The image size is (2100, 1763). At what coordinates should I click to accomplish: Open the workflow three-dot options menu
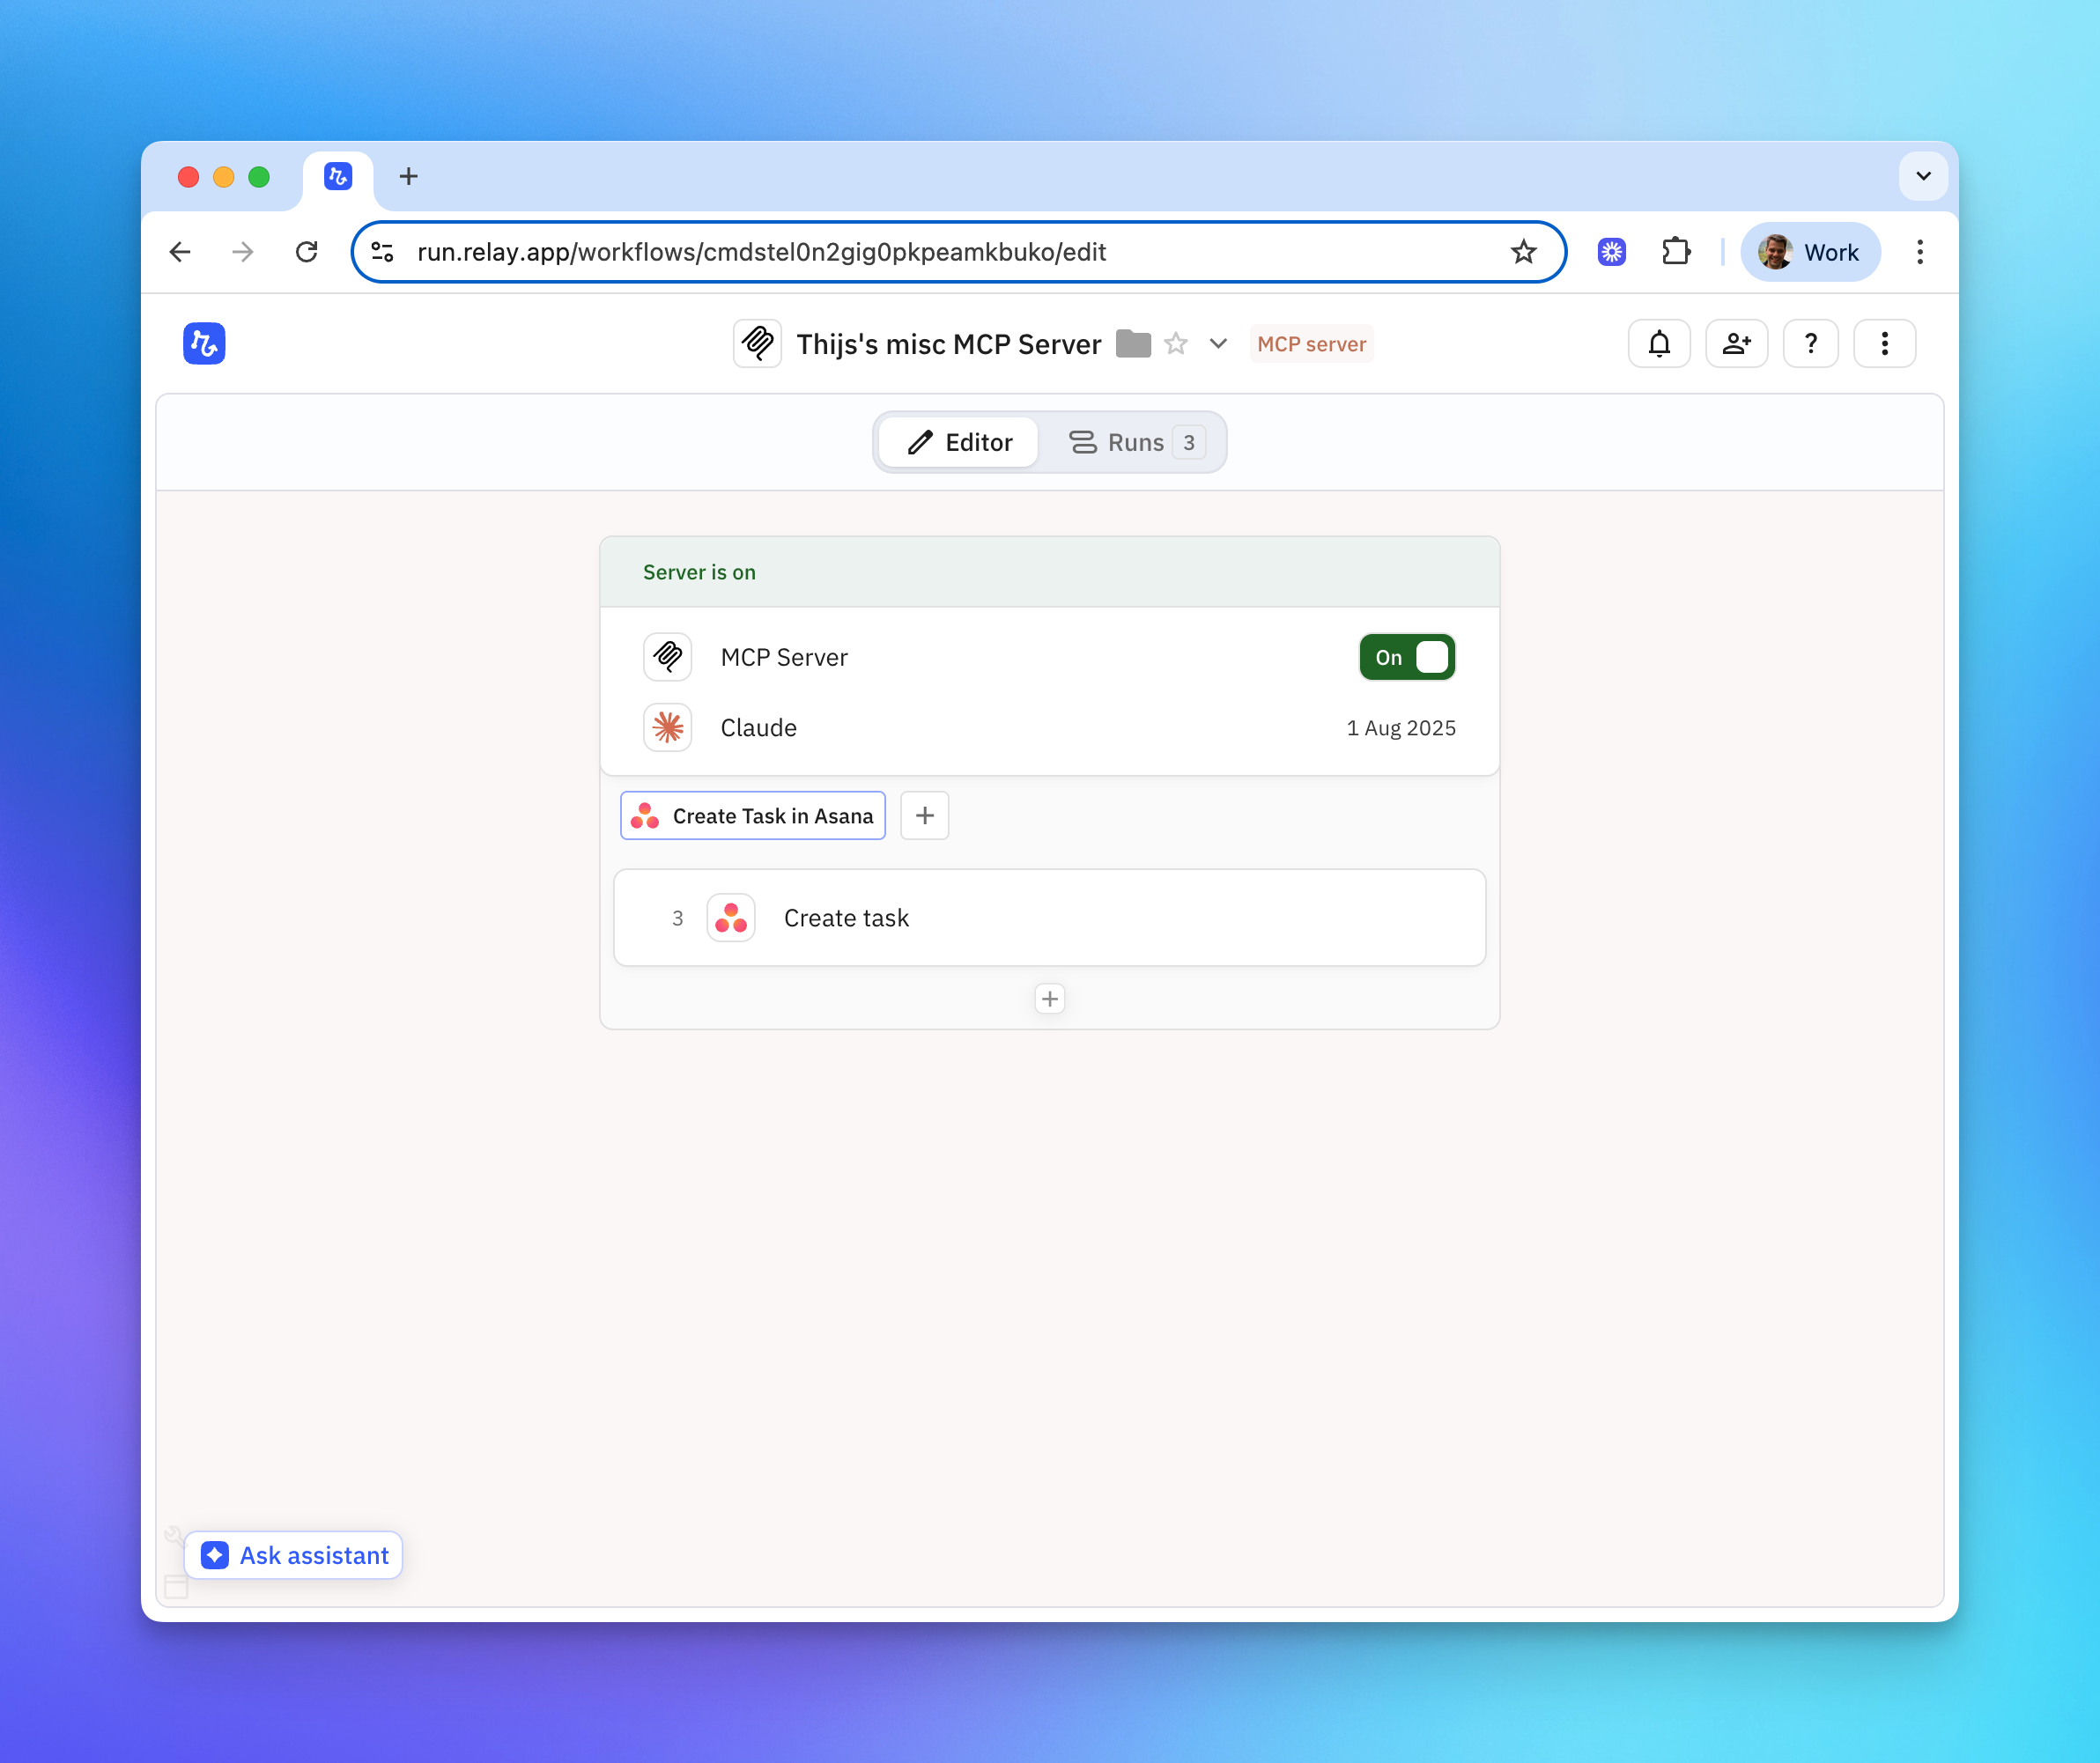[x=1884, y=343]
